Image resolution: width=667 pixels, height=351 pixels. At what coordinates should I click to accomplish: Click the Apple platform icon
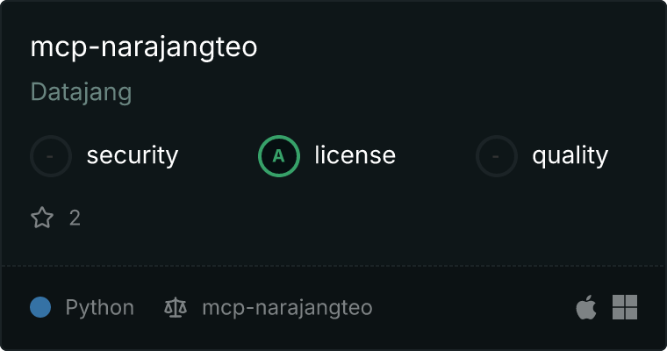coord(586,307)
